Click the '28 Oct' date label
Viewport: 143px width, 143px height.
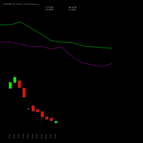55,136
